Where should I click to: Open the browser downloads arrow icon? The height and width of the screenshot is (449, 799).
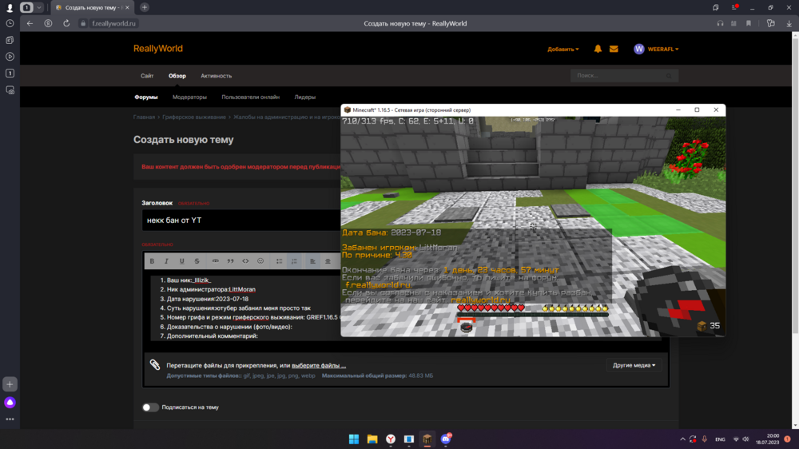[x=789, y=23]
